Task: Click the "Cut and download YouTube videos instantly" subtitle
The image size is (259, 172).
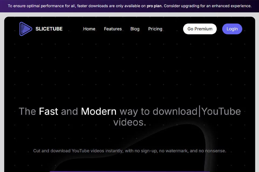Action: 130,151
